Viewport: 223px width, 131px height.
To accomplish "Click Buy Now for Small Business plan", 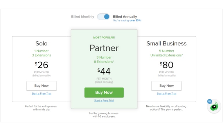I will (166, 86).
